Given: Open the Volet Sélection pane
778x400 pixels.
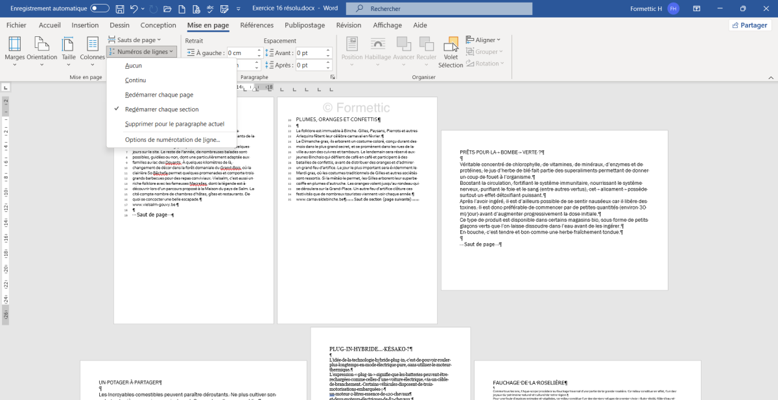Looking at the screenshot, I should (x=451, y=52).
